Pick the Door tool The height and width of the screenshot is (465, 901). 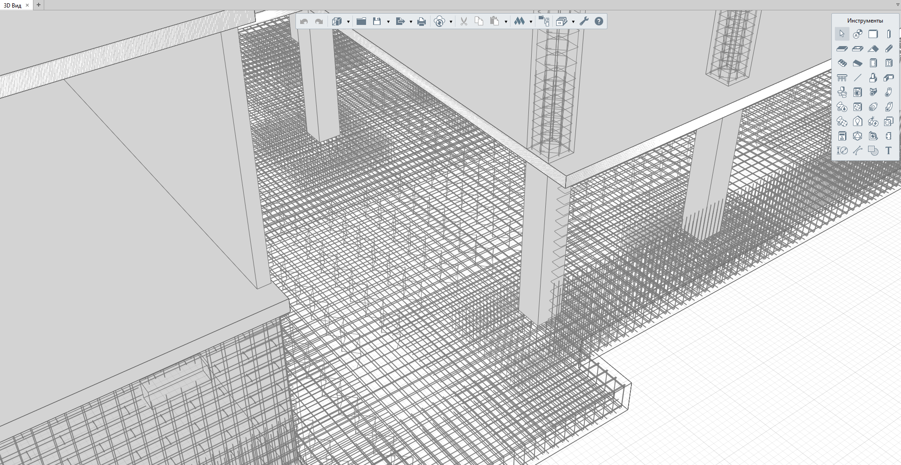873,63
